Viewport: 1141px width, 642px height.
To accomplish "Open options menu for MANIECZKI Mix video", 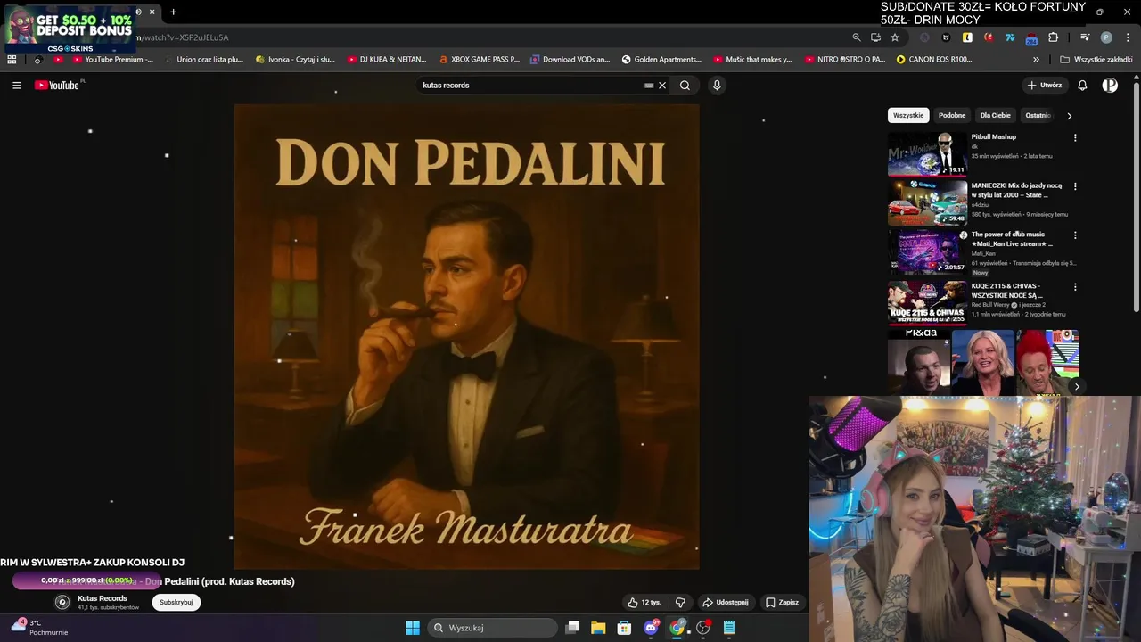I will point(1075,186).
